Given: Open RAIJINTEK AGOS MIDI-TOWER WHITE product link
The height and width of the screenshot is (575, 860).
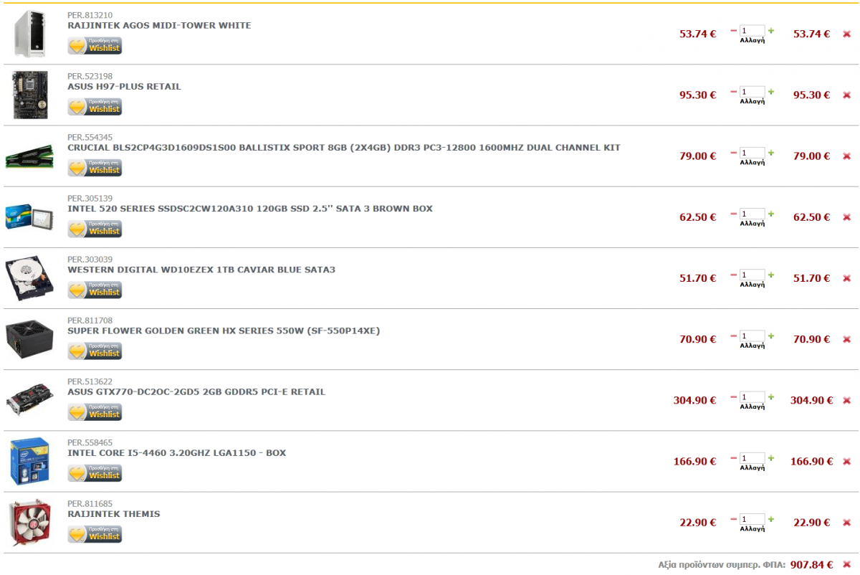Looking at the screenshot, I should (x=159, y=26).
